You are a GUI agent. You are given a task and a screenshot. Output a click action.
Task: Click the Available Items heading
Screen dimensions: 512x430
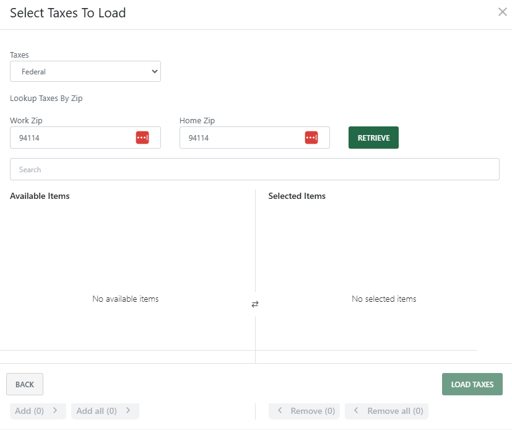point(40,196)
